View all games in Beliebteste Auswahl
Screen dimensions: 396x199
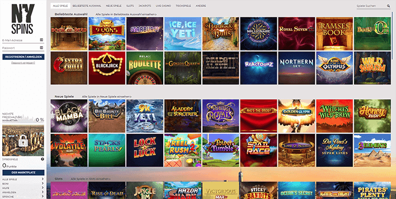click(126, 14)
